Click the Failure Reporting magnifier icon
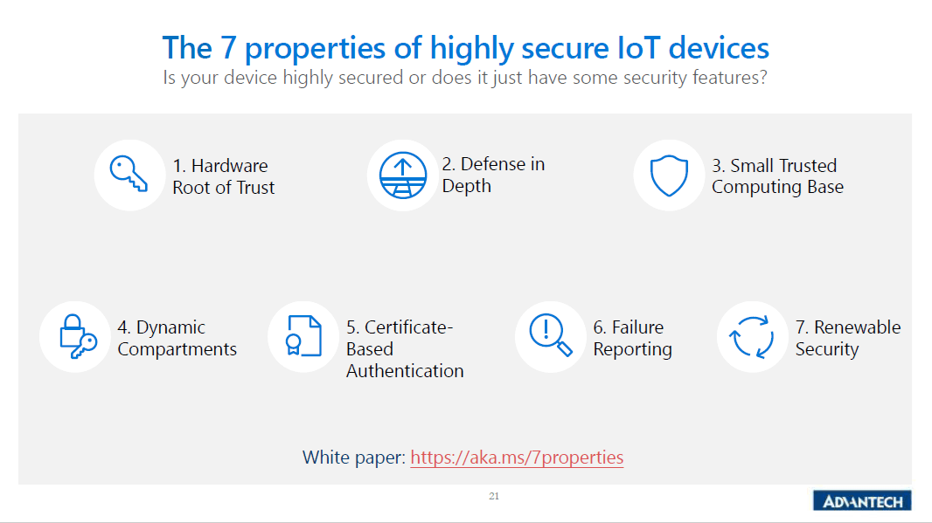 pos(550,337)
